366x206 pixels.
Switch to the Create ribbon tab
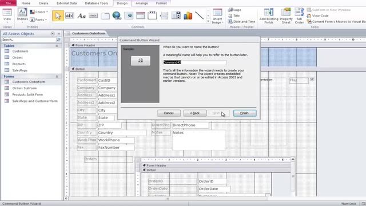[x=43, y=3]
